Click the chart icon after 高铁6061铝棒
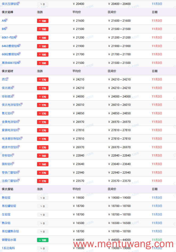This screenshot has height=252, width=176. 19,62
